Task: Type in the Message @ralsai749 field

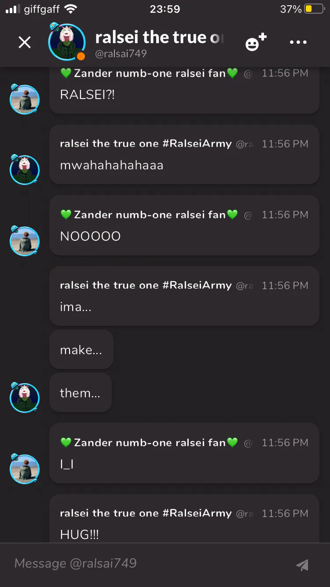Action: coord(150,564)
